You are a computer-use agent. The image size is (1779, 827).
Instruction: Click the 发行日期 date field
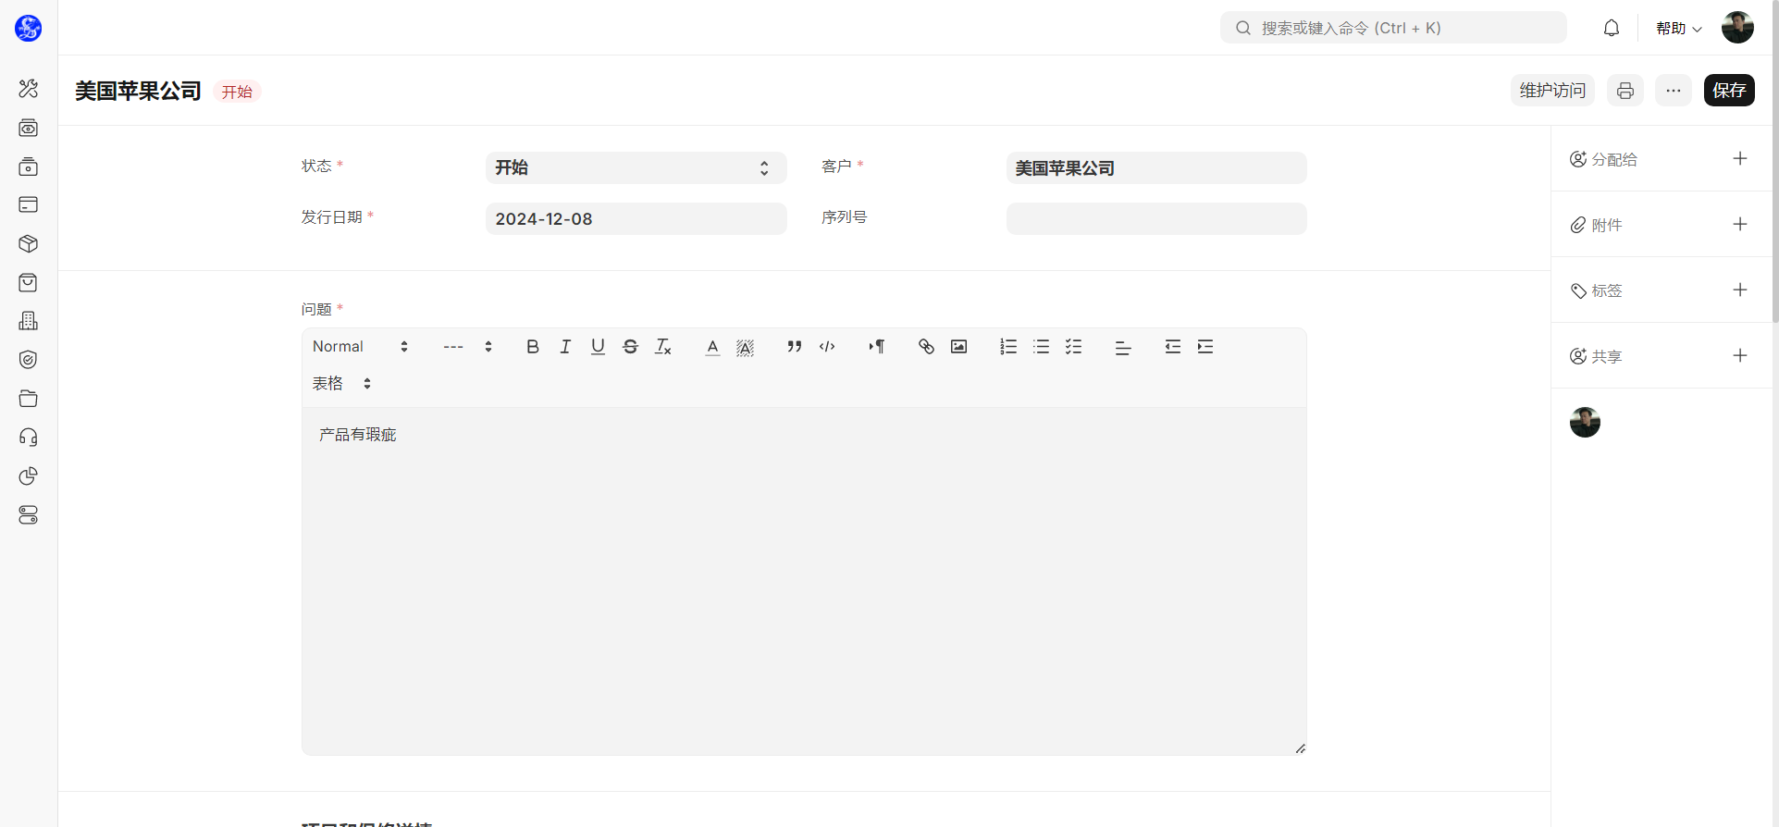point(636,218)
